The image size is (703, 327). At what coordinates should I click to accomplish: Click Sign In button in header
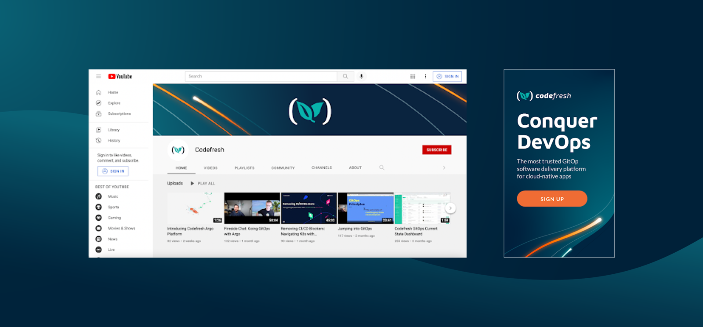tap(448, 76)
